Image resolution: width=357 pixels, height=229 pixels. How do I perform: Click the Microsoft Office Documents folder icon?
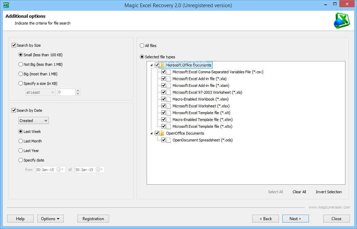162,65
